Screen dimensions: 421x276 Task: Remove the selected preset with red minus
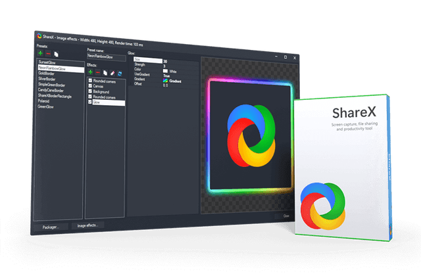coord(48,54)
